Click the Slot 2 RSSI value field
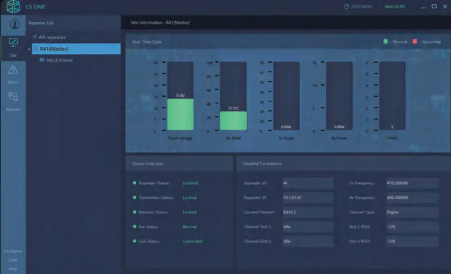 click(x=412, y=241)
